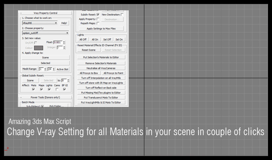This screenshot has width=272, height=160.
Task: Click the Integer value field
Action: tap(60, 47)
